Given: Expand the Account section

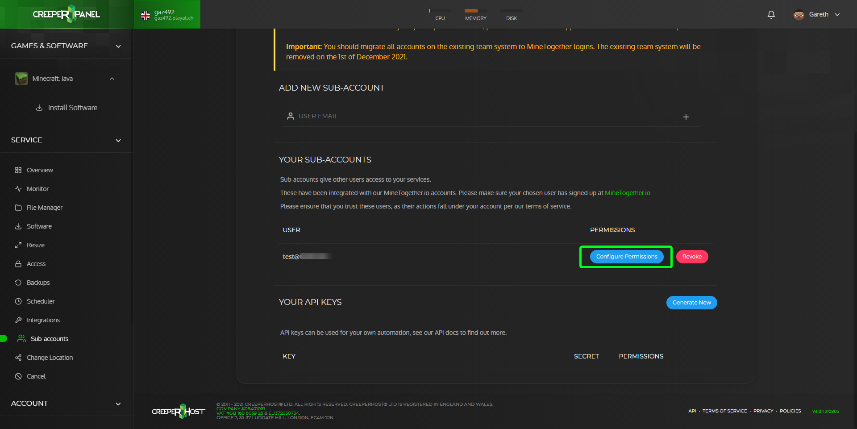Looking at the screenshot, I should click(118, 404).
